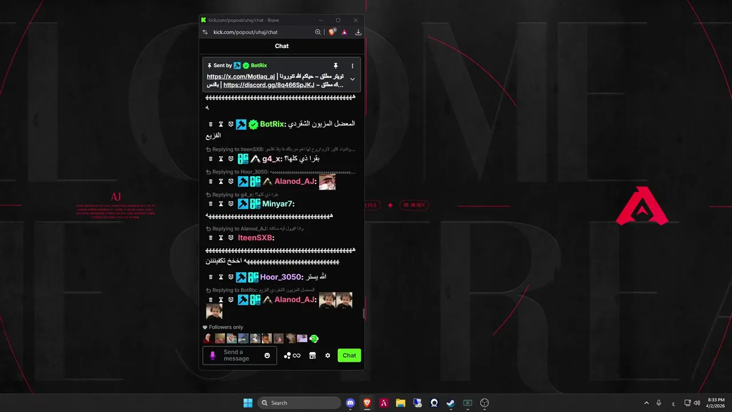Timeout Minyar7 with hourglass icon
Viewport: 732px width, 412px height.
pos(221,204)
